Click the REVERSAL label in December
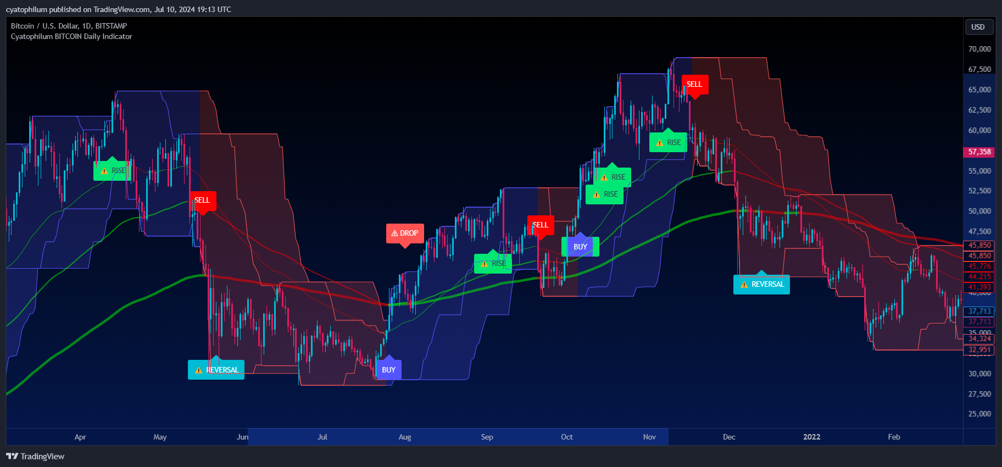 [761, 285]
